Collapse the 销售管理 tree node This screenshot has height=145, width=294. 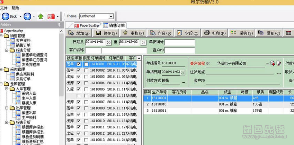1,35
